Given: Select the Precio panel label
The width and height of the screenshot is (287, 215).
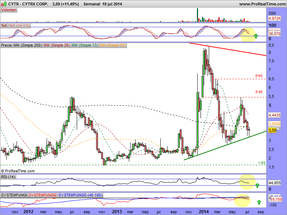Looking at the screenshot, I should pyautogui.click(x=6, y=45).
